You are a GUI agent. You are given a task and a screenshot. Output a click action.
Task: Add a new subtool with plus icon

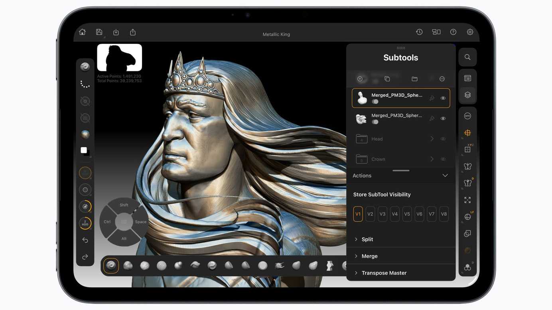click(360, 79)
